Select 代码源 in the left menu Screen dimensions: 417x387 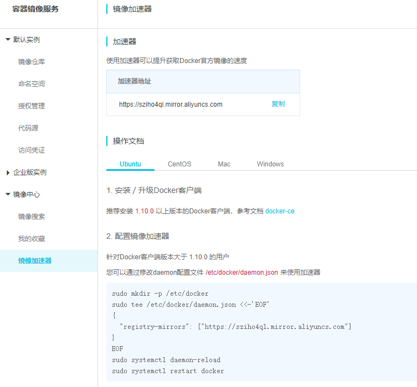(28, 128)
